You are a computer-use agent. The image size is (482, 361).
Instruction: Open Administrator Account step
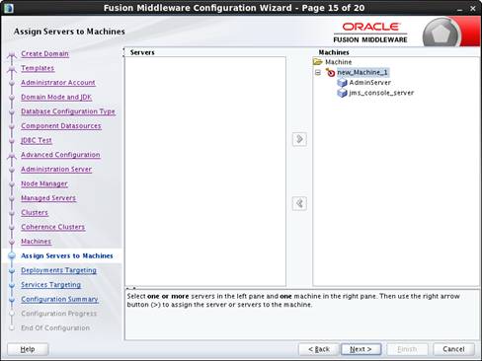pos(58,83)
